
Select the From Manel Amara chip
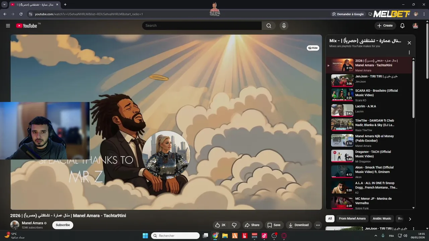[352, 219]
